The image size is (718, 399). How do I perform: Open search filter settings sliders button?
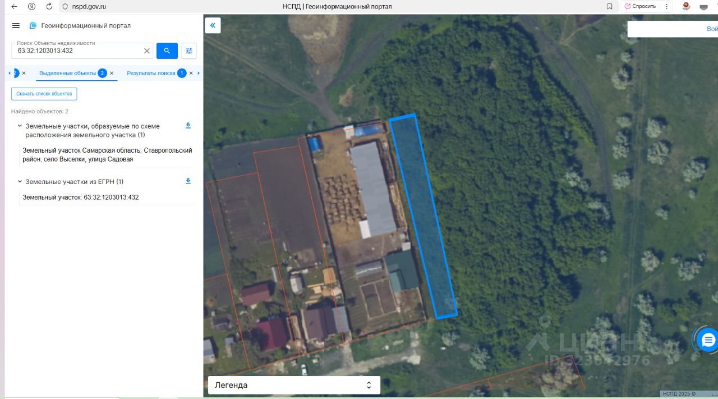tap(189, 51)
